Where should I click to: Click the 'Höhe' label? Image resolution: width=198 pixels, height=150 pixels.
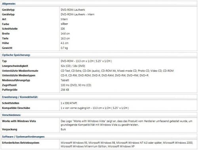coord(6,43)
